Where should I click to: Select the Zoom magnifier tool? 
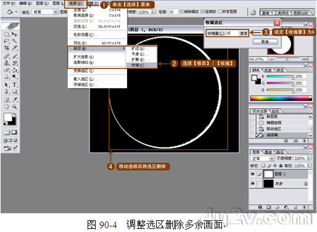(14, 106)
